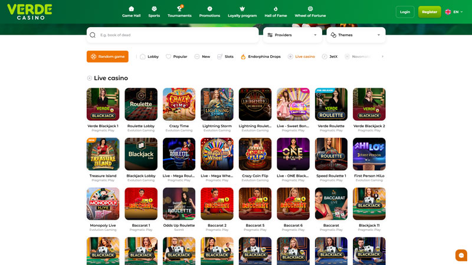The width and height of the screenshot is (472, 265).
Task: Select the New category tab
Action: pos(202,57)
